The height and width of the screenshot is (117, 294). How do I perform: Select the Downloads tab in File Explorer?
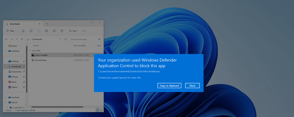pos(24,24)
